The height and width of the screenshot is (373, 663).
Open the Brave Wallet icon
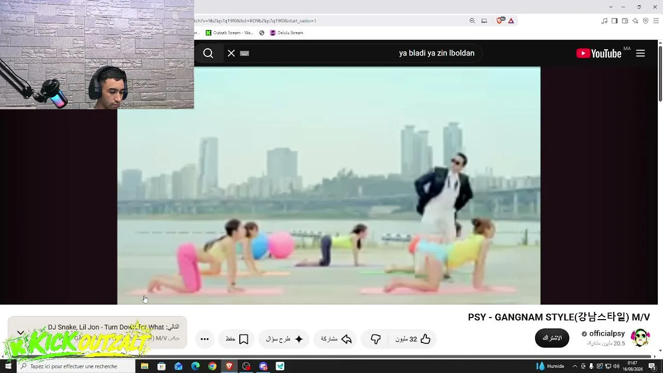[x=625, y=21]
